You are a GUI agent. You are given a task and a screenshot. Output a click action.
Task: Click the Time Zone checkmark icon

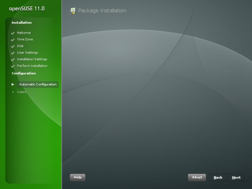[13, 40]
